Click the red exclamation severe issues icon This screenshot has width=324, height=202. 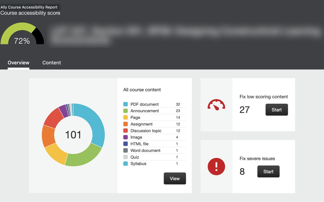pyautogui.click(x=216, y=166)
